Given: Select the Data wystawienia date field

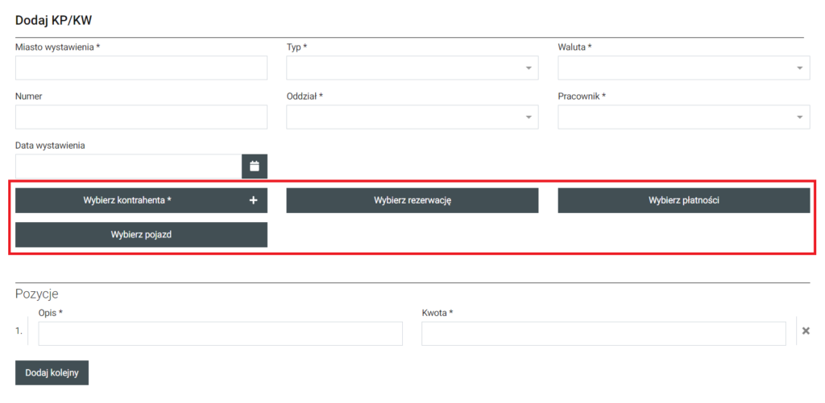Looking at the screenshot, I should [x=128, y=167].
